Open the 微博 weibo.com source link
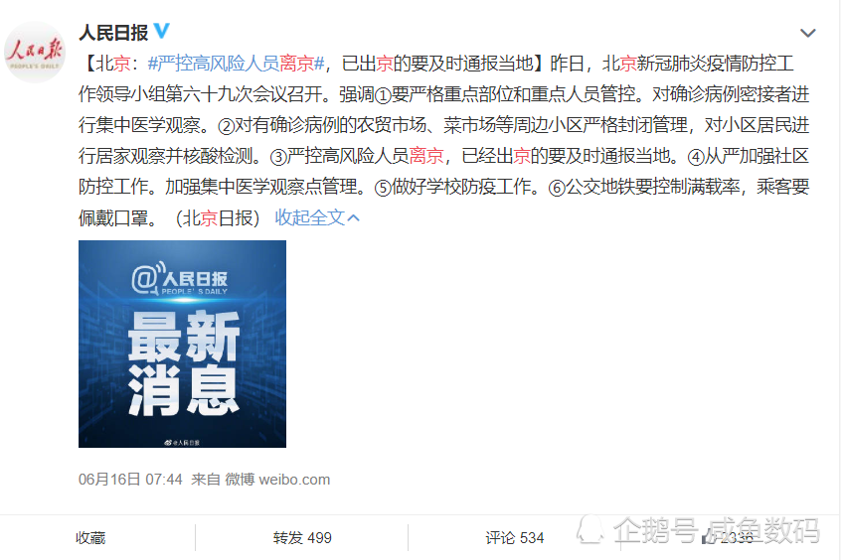 pyautogui.click(x=277, y=480)
